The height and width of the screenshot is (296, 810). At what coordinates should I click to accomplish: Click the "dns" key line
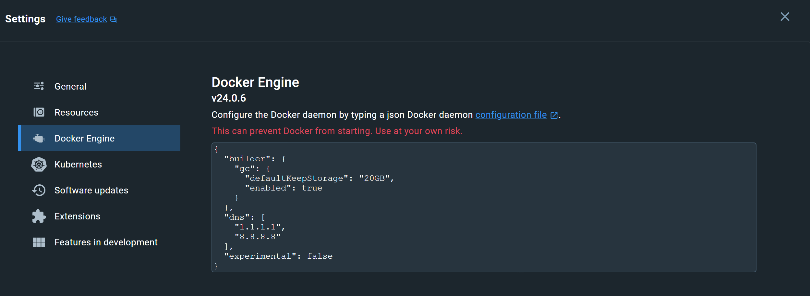pyautogui.click(x=245, y=217)
